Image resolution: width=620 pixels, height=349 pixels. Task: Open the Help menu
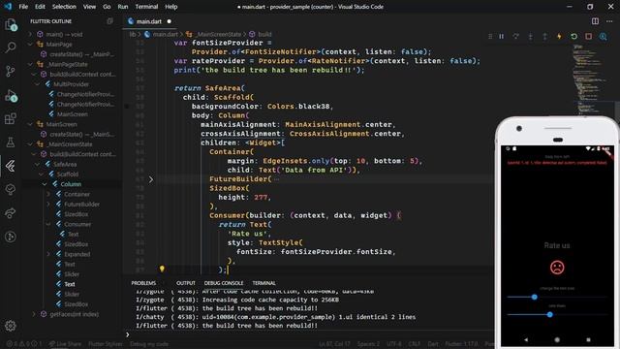pyautogui.click(x=170, y=7)
